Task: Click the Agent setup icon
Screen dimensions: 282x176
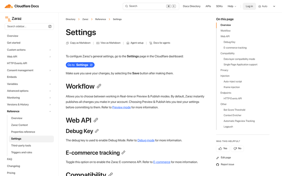Action: pos(128,43)
